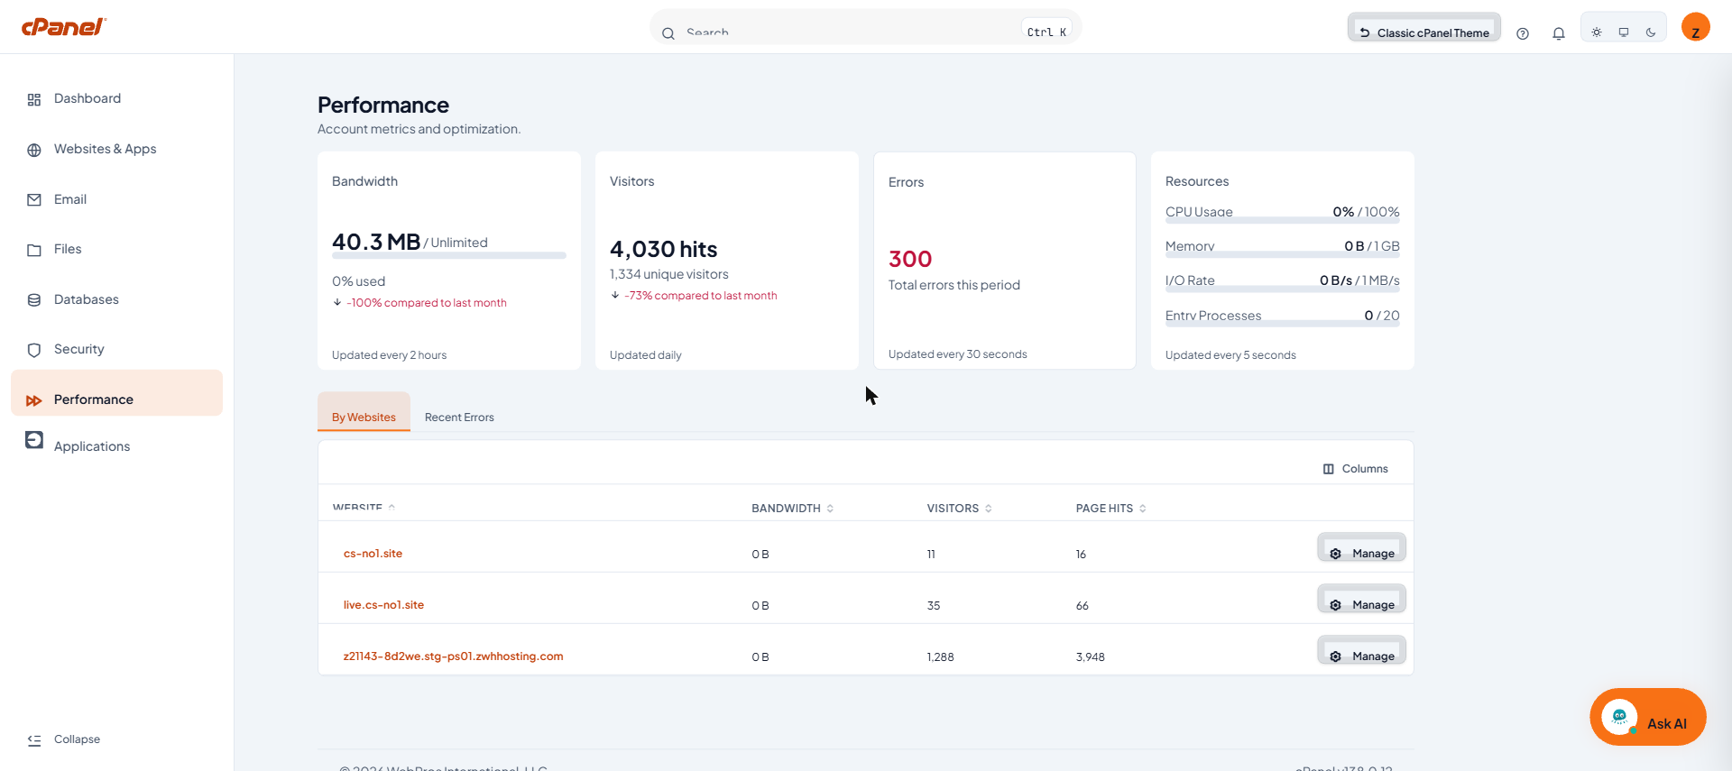Switch to the Recent Errors tab
Viewport: 1732px width, 771px height.
459,418
